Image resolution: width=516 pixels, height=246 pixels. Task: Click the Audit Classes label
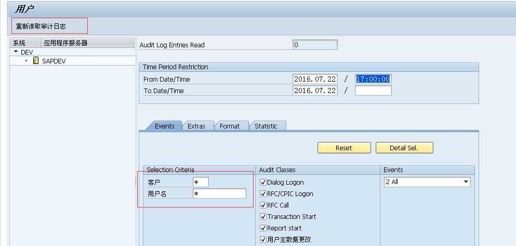pyautogui.click(x=277, y=170)
